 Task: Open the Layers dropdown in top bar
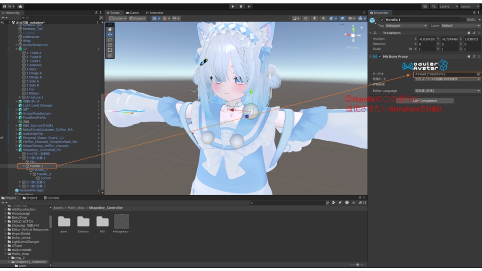[449, 7]
